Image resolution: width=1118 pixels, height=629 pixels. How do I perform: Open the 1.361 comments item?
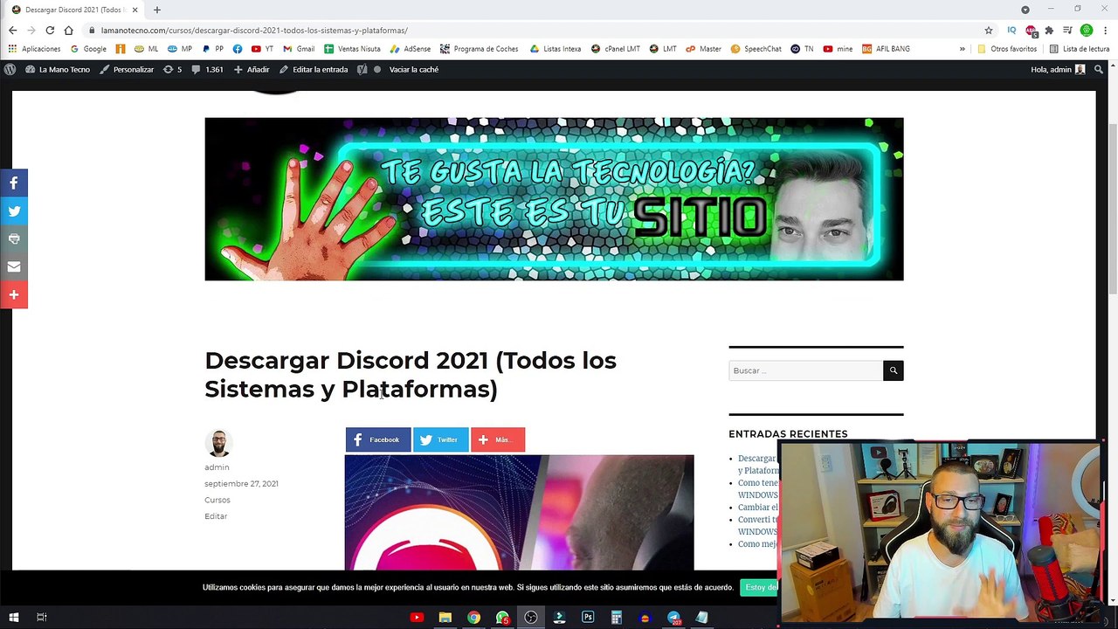[x=207, y=70]
